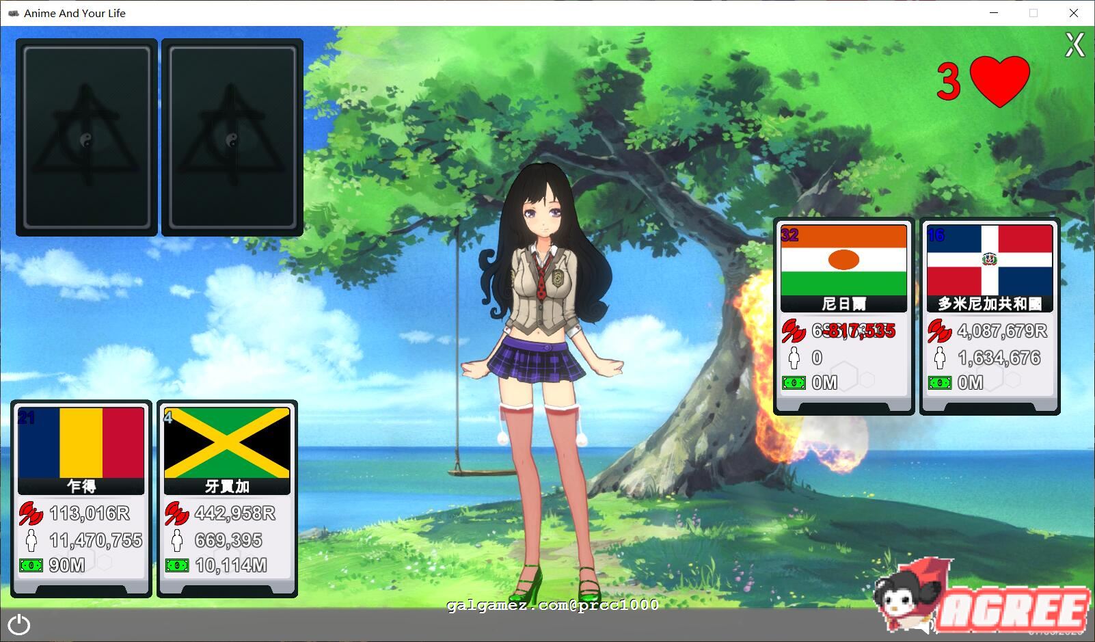Click the red heart lives icon
1095x642 pixels.
click(x=999, y=81)
